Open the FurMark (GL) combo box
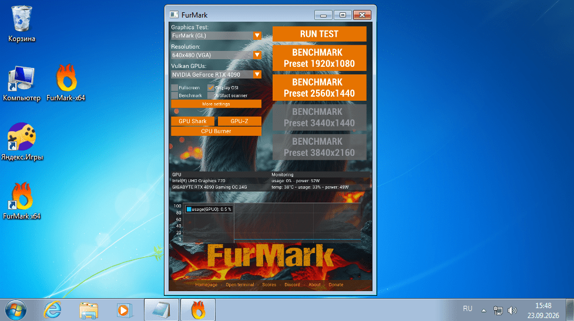The width and height of the screenshot is (574, 321). (x=216, y=35)
